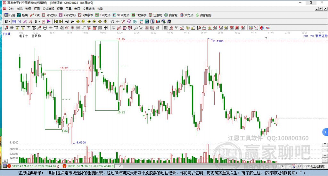Viewport: 328px width, 176px height.
Task: Open the P数字表 number table
Action: click(86, 15)
